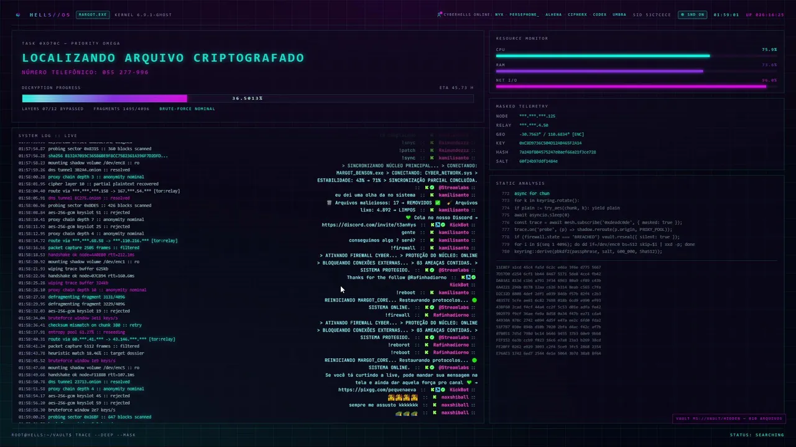Click the SALT value '60f24b97ddf1484e'
The image size is (796, 447).
539,161
